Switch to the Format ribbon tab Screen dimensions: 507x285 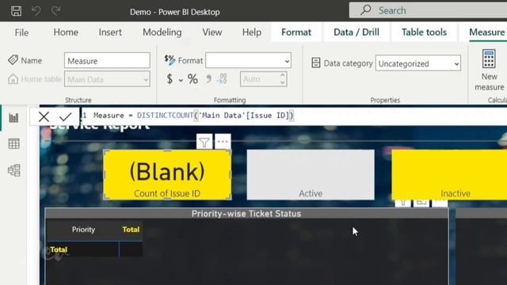click(296, 32)
